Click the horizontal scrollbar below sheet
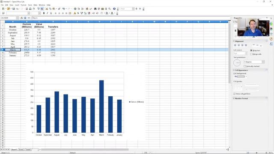Screen dimensions: 274x154 point(85,149)
